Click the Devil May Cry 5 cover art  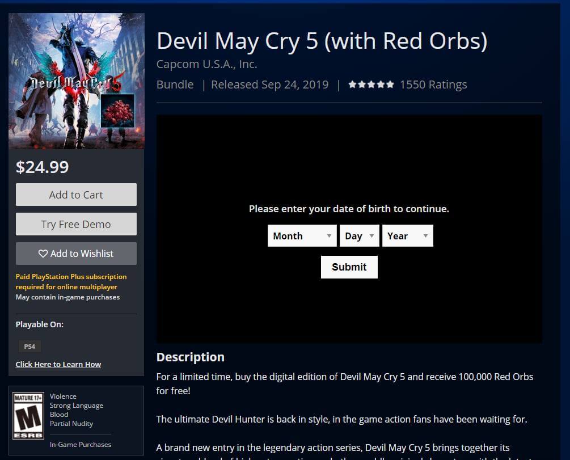point(77,81)
